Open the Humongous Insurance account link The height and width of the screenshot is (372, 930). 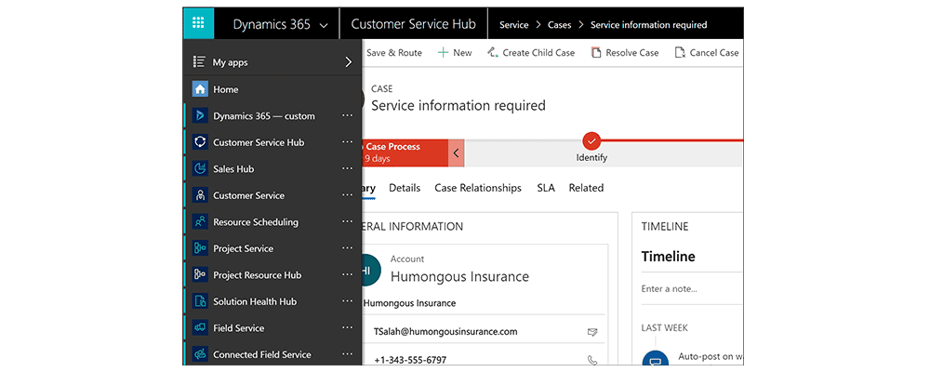(459, 276)
